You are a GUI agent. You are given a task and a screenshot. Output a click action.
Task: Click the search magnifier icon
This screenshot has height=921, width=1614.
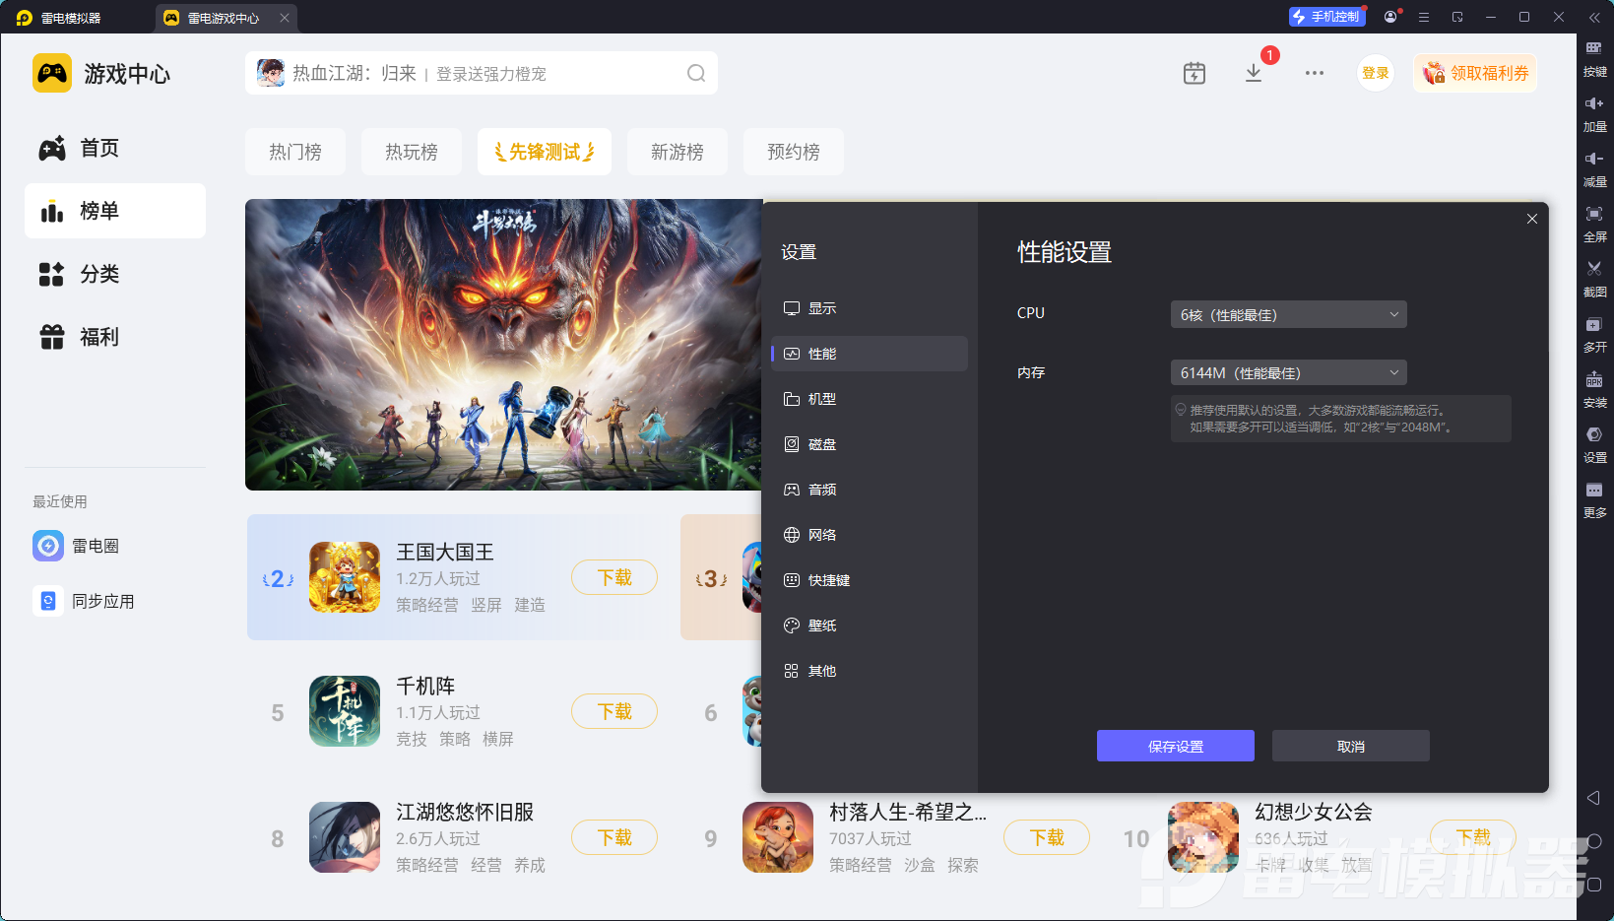[x=696, y=73]
